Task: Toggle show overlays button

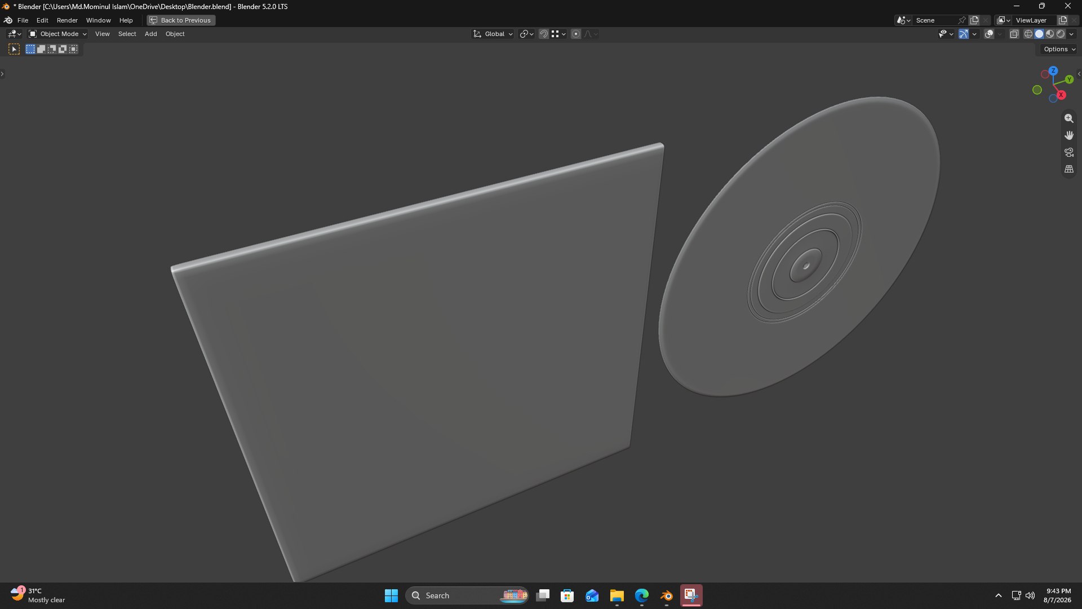Action: point(989,34)
